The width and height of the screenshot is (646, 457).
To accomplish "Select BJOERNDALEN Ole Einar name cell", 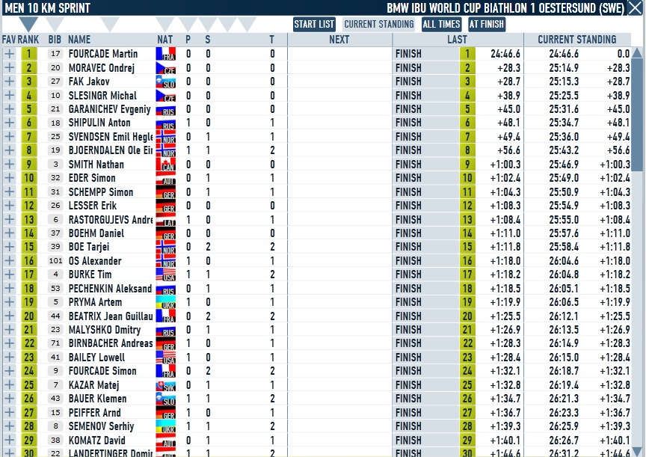I will click(111, 150).
